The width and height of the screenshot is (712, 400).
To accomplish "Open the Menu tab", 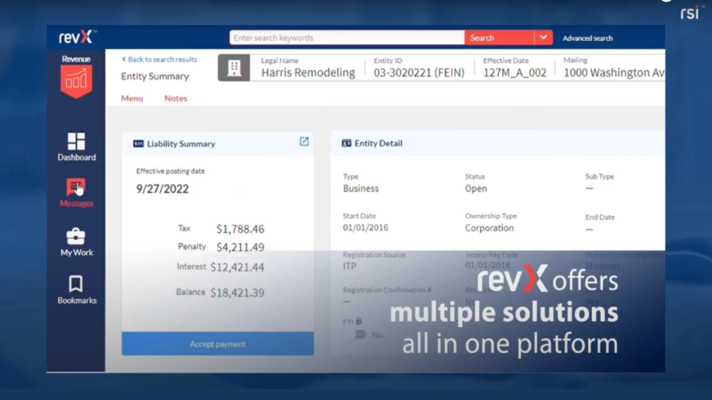I will pyautogui.click(x=132, y=98).
